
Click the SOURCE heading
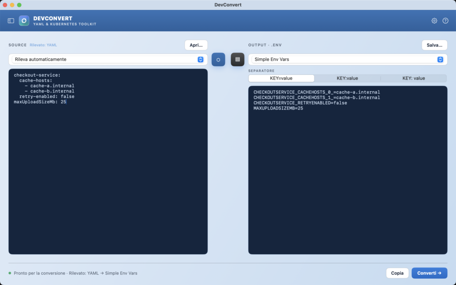coord(17,45)
